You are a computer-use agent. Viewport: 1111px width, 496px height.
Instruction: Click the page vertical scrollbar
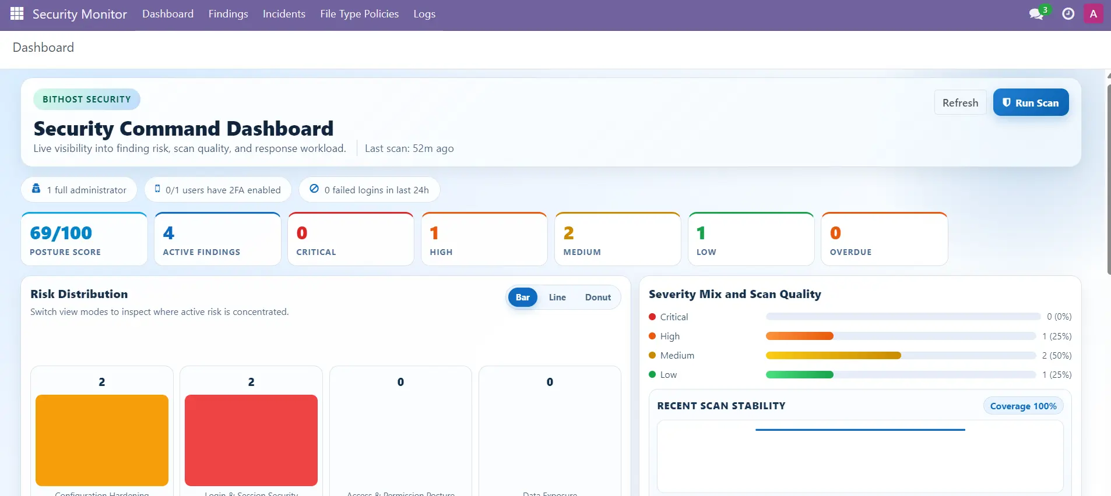coord(1108,179)
